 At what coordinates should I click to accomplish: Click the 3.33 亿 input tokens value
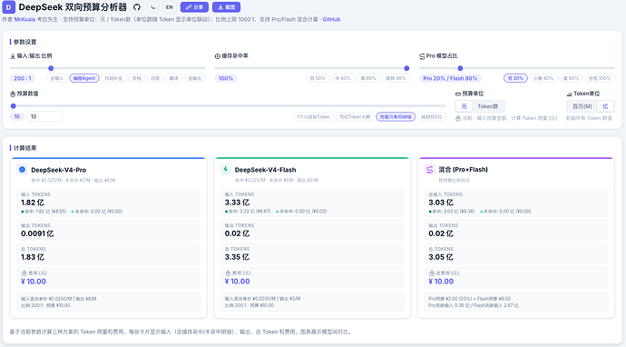pos(237,203)
